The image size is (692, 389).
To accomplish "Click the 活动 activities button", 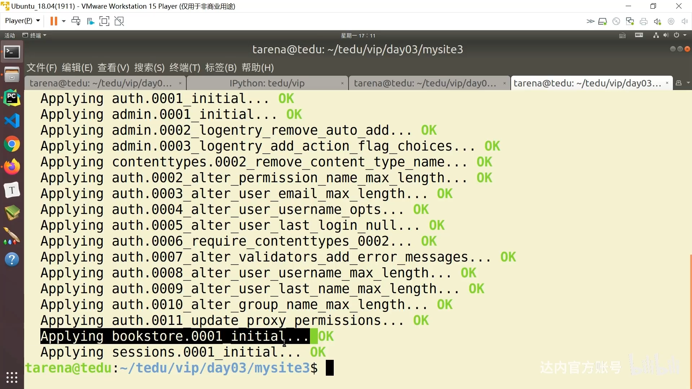I will [x=10, y=35].
